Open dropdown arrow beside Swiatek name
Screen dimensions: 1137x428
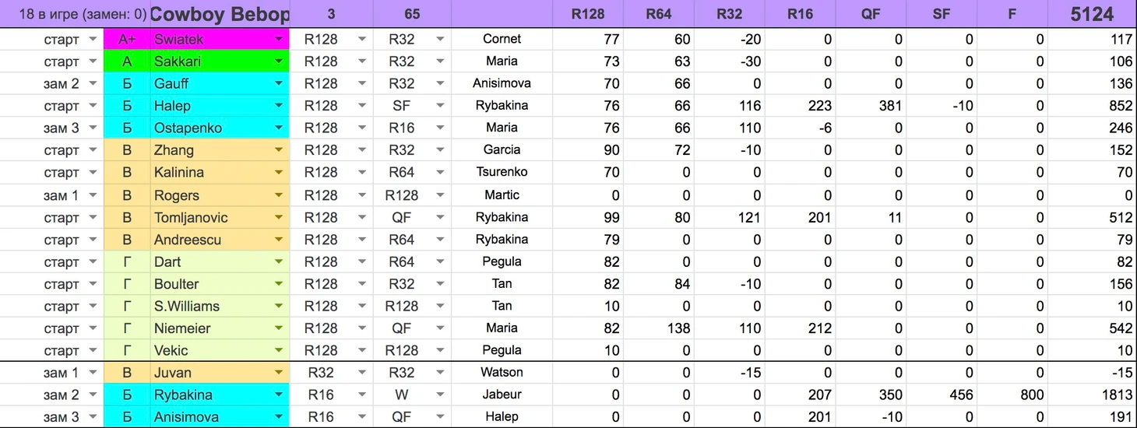click(x=279, y=39)
